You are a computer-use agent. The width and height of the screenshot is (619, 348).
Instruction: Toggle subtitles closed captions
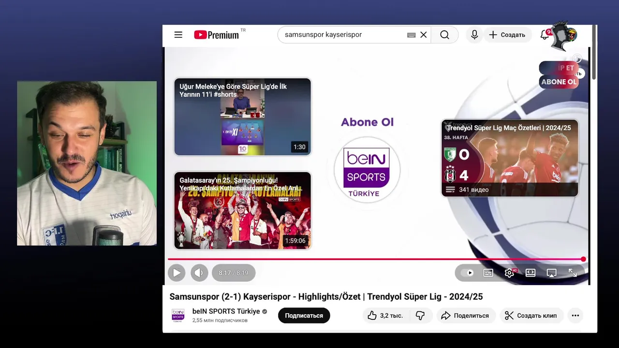click(x=488, y=273)
